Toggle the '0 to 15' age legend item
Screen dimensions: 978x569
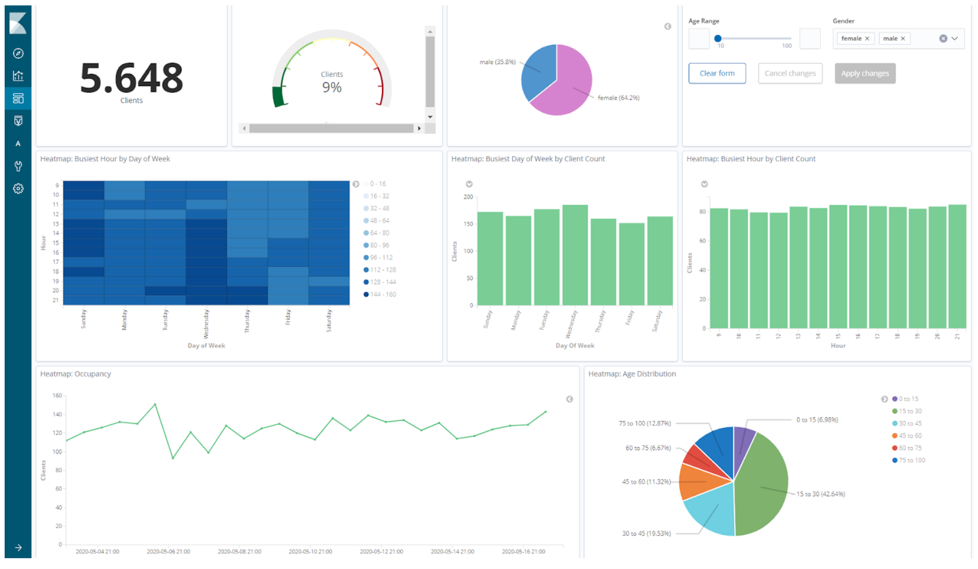905,399
